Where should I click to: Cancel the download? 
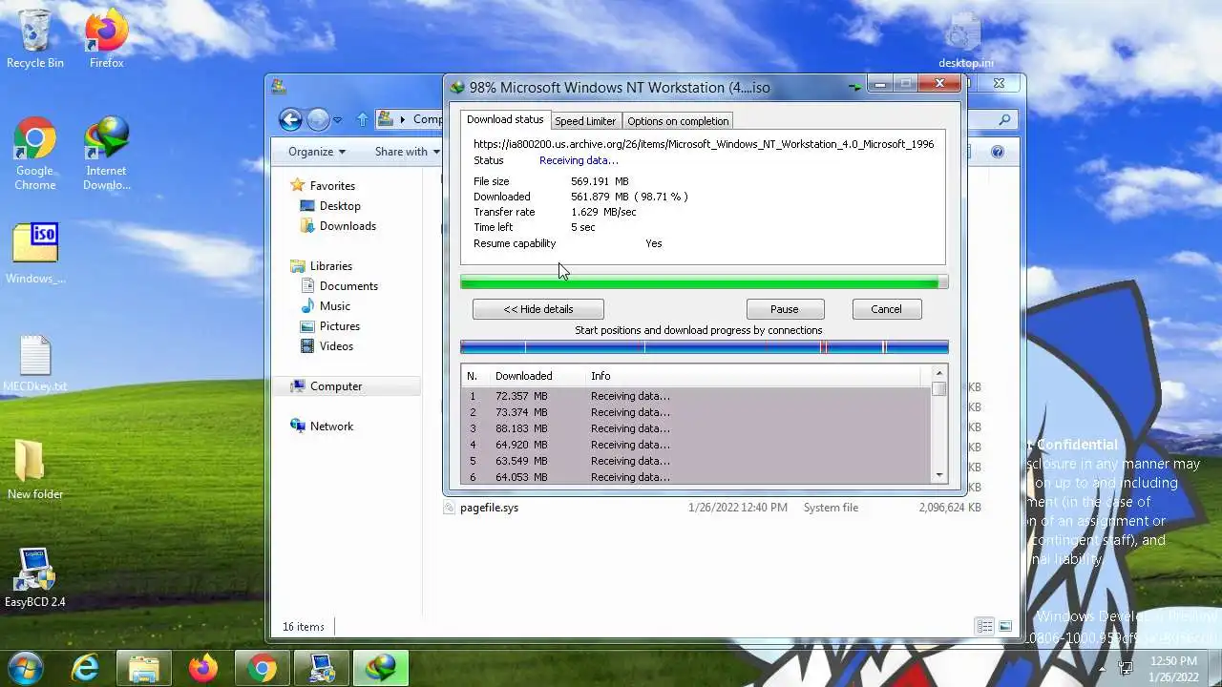886,309
